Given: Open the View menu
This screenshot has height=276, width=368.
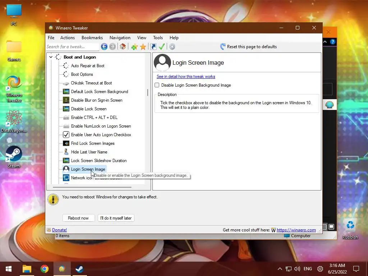Looking at the screenshot, I should click(x=142, y=37).
